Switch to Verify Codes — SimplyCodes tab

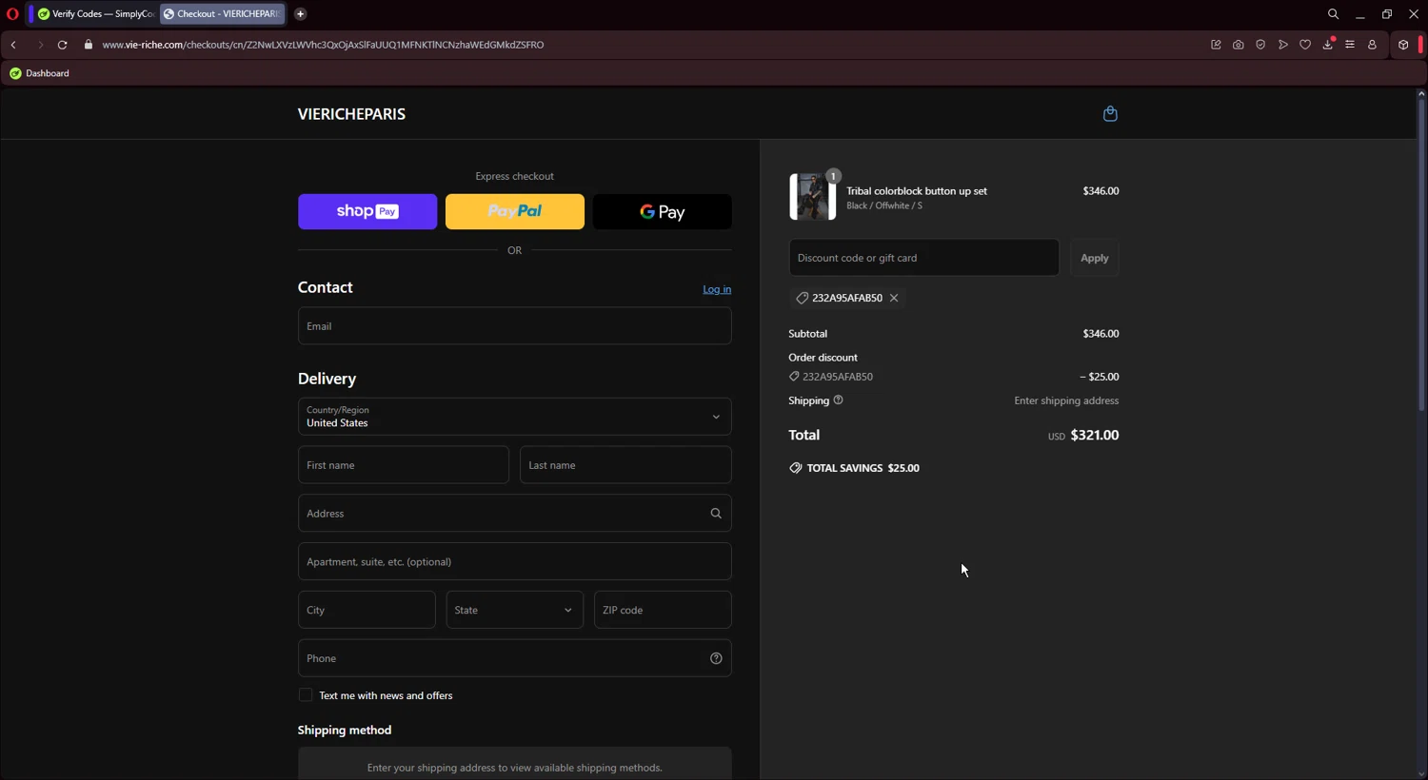coord(95,14)
